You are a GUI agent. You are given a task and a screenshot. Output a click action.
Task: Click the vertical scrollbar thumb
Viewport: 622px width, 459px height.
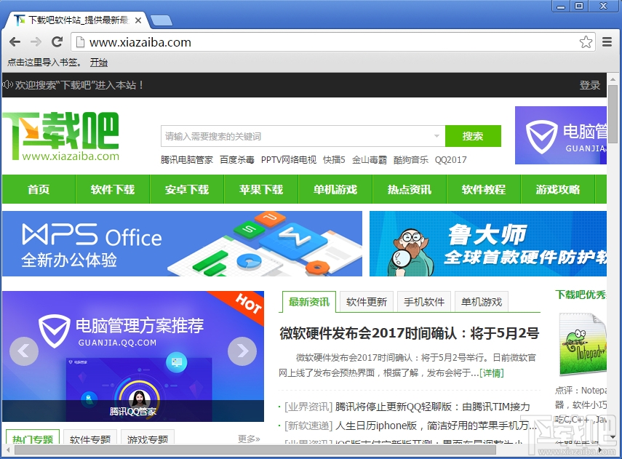[x=613, y=113]
